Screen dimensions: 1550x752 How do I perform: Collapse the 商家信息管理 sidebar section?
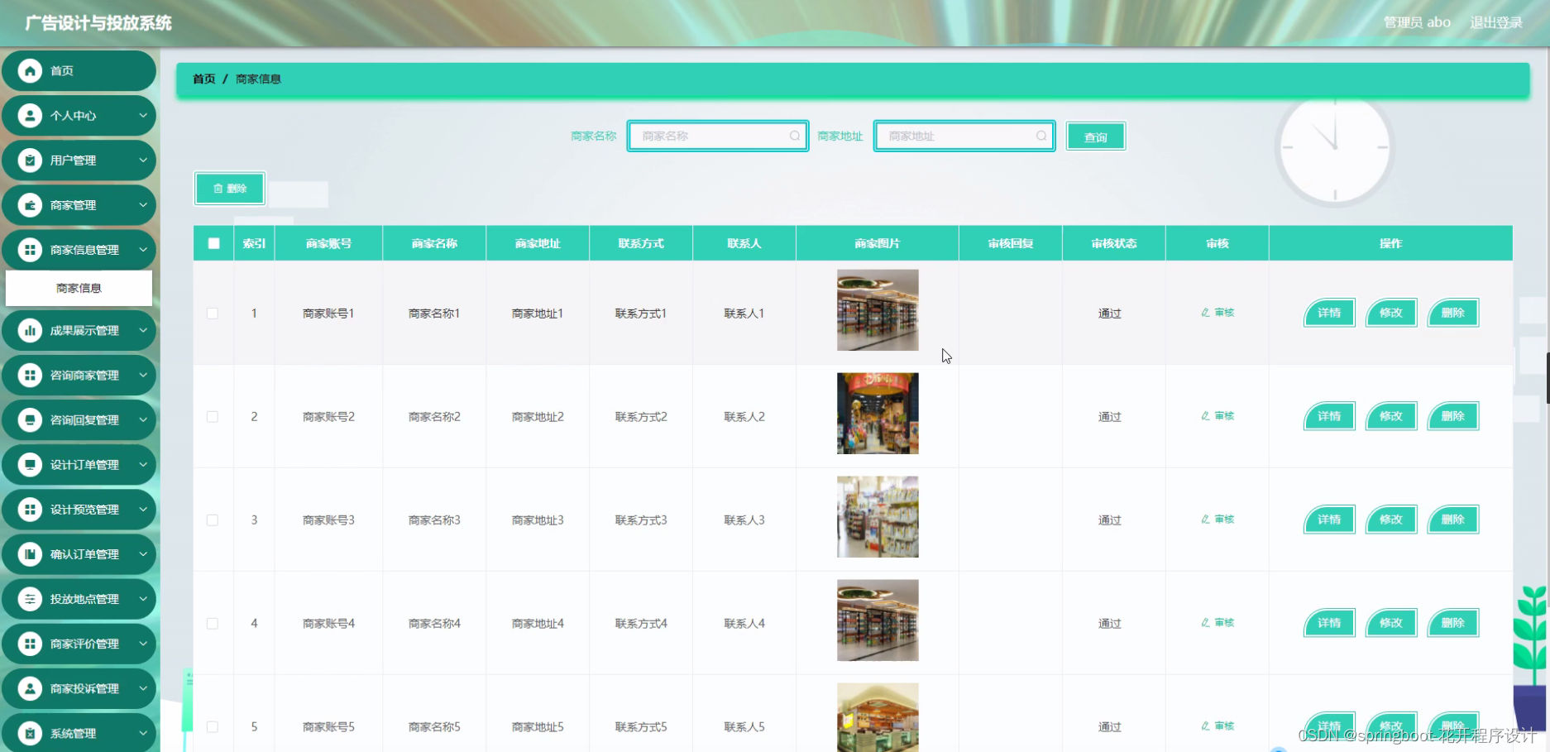tap(79, 249)
